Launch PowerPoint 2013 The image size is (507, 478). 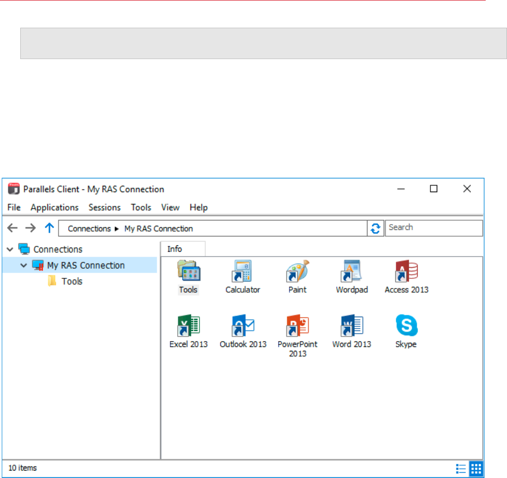(297, 325)
